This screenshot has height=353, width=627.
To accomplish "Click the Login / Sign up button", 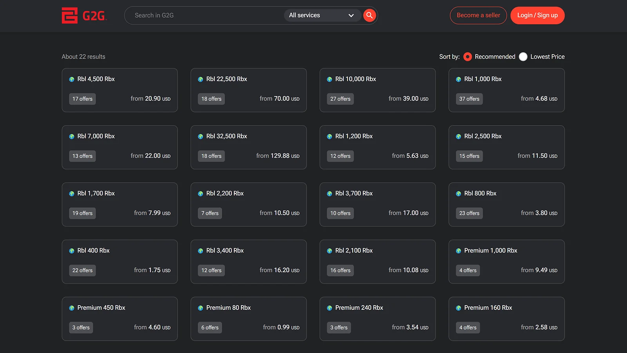I will (x=537, y=15).
